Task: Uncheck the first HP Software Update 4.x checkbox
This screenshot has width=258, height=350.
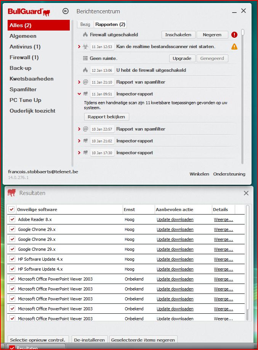Action: click(x=12, y=259)
